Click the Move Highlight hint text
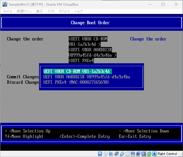This screenshot has height=157, width=183. [x=24, y=136]
